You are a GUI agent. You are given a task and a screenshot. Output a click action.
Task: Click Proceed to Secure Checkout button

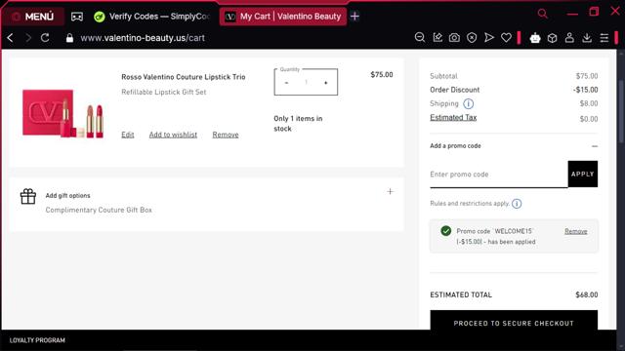click(514, 320)
